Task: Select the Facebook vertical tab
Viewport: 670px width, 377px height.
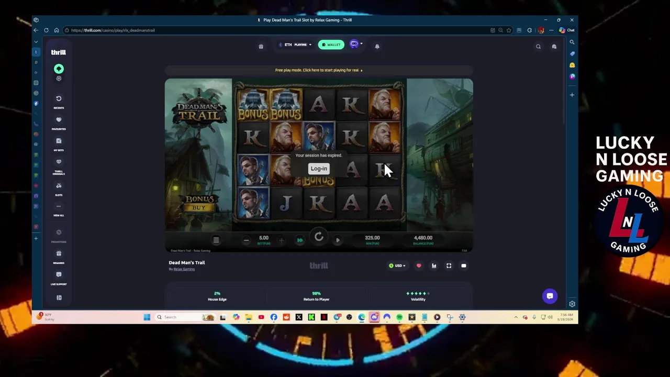Action: [36, 104]
